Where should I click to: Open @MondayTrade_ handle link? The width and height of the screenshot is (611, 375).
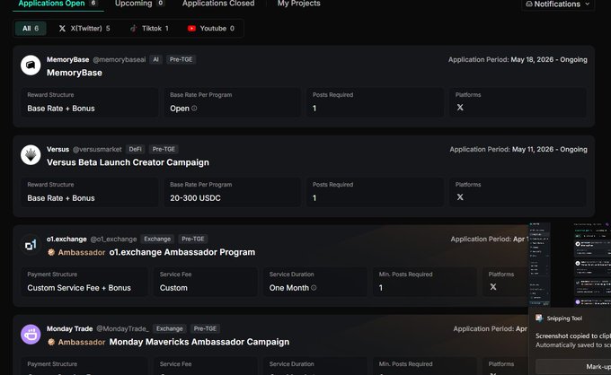[x=122, y=329]
